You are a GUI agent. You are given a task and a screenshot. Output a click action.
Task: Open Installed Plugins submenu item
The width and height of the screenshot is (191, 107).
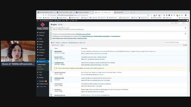(41, 64)
